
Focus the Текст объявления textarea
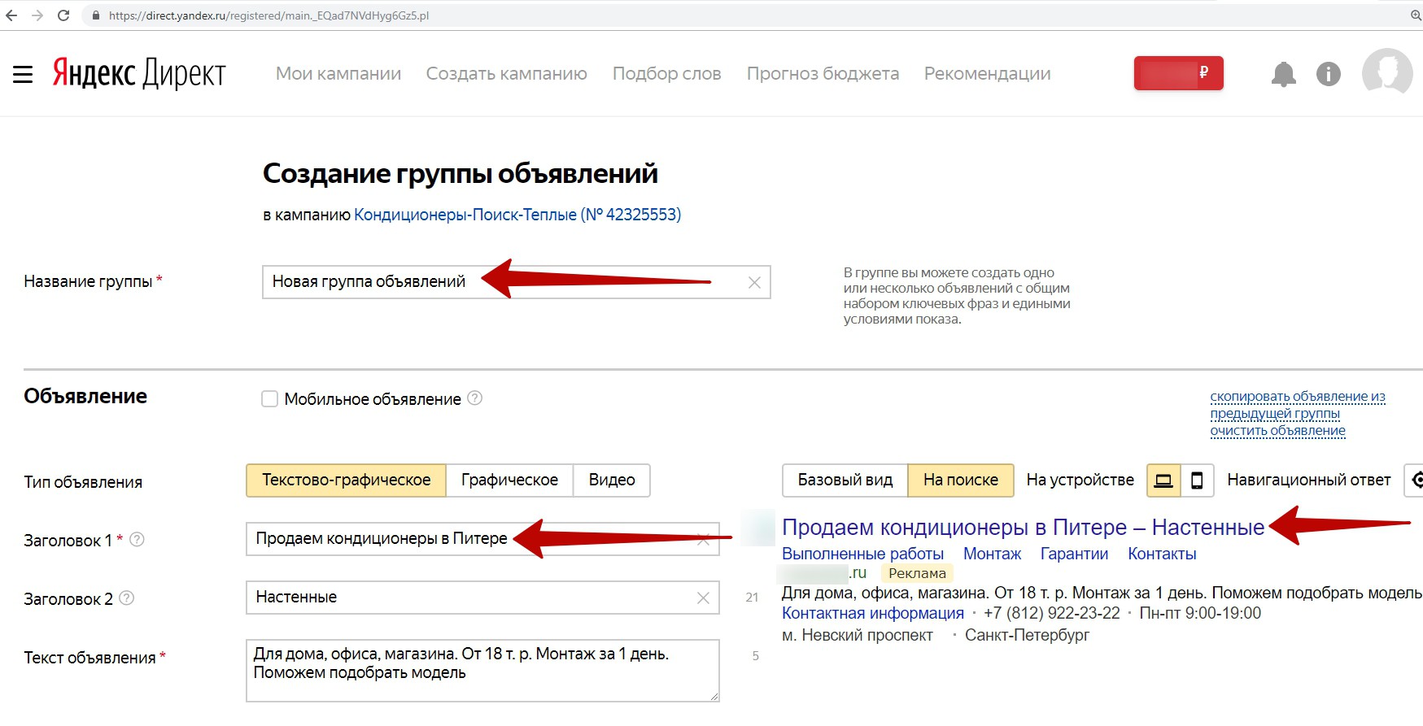(482, 671)
